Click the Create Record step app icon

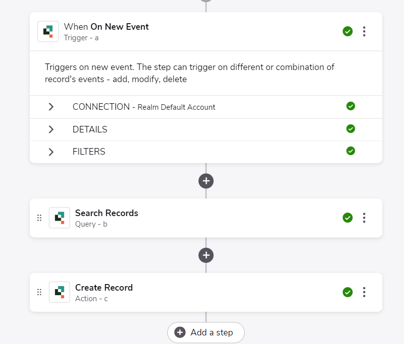pyautogui.click(x=59, y=292)
